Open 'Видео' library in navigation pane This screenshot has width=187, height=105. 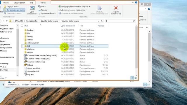(3, 41)
